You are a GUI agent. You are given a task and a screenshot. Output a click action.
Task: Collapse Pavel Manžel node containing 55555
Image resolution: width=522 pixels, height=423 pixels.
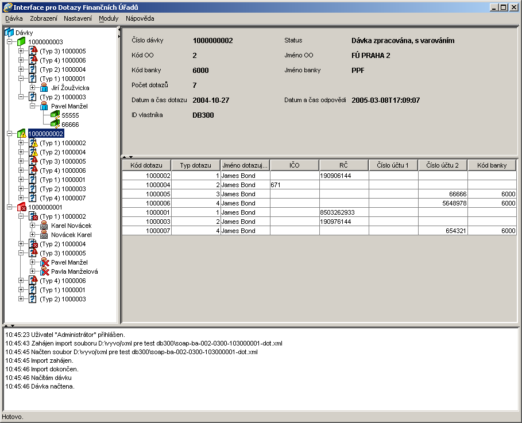(x=32, y=106)
